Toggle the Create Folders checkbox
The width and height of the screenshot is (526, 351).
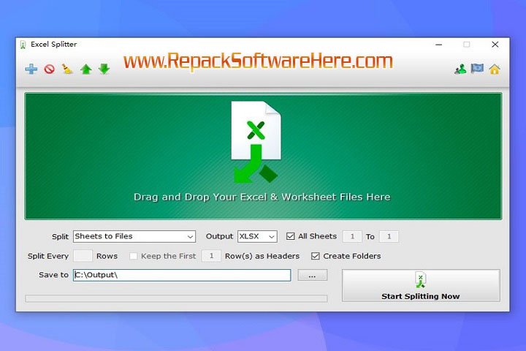point(316,256)
